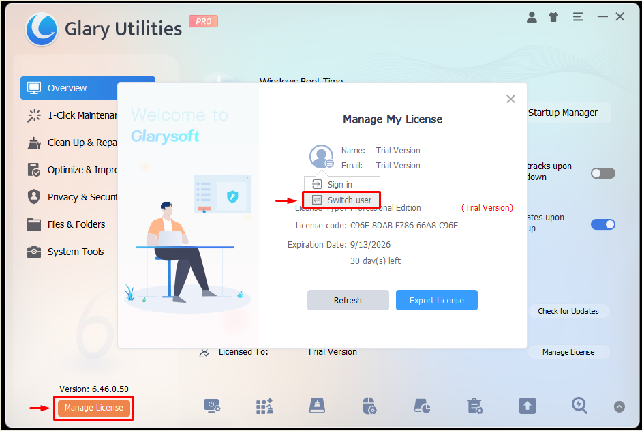Click the Email: Trial Version value
Image resolution: width=642 pixels, height=431 pixels.
398,166
